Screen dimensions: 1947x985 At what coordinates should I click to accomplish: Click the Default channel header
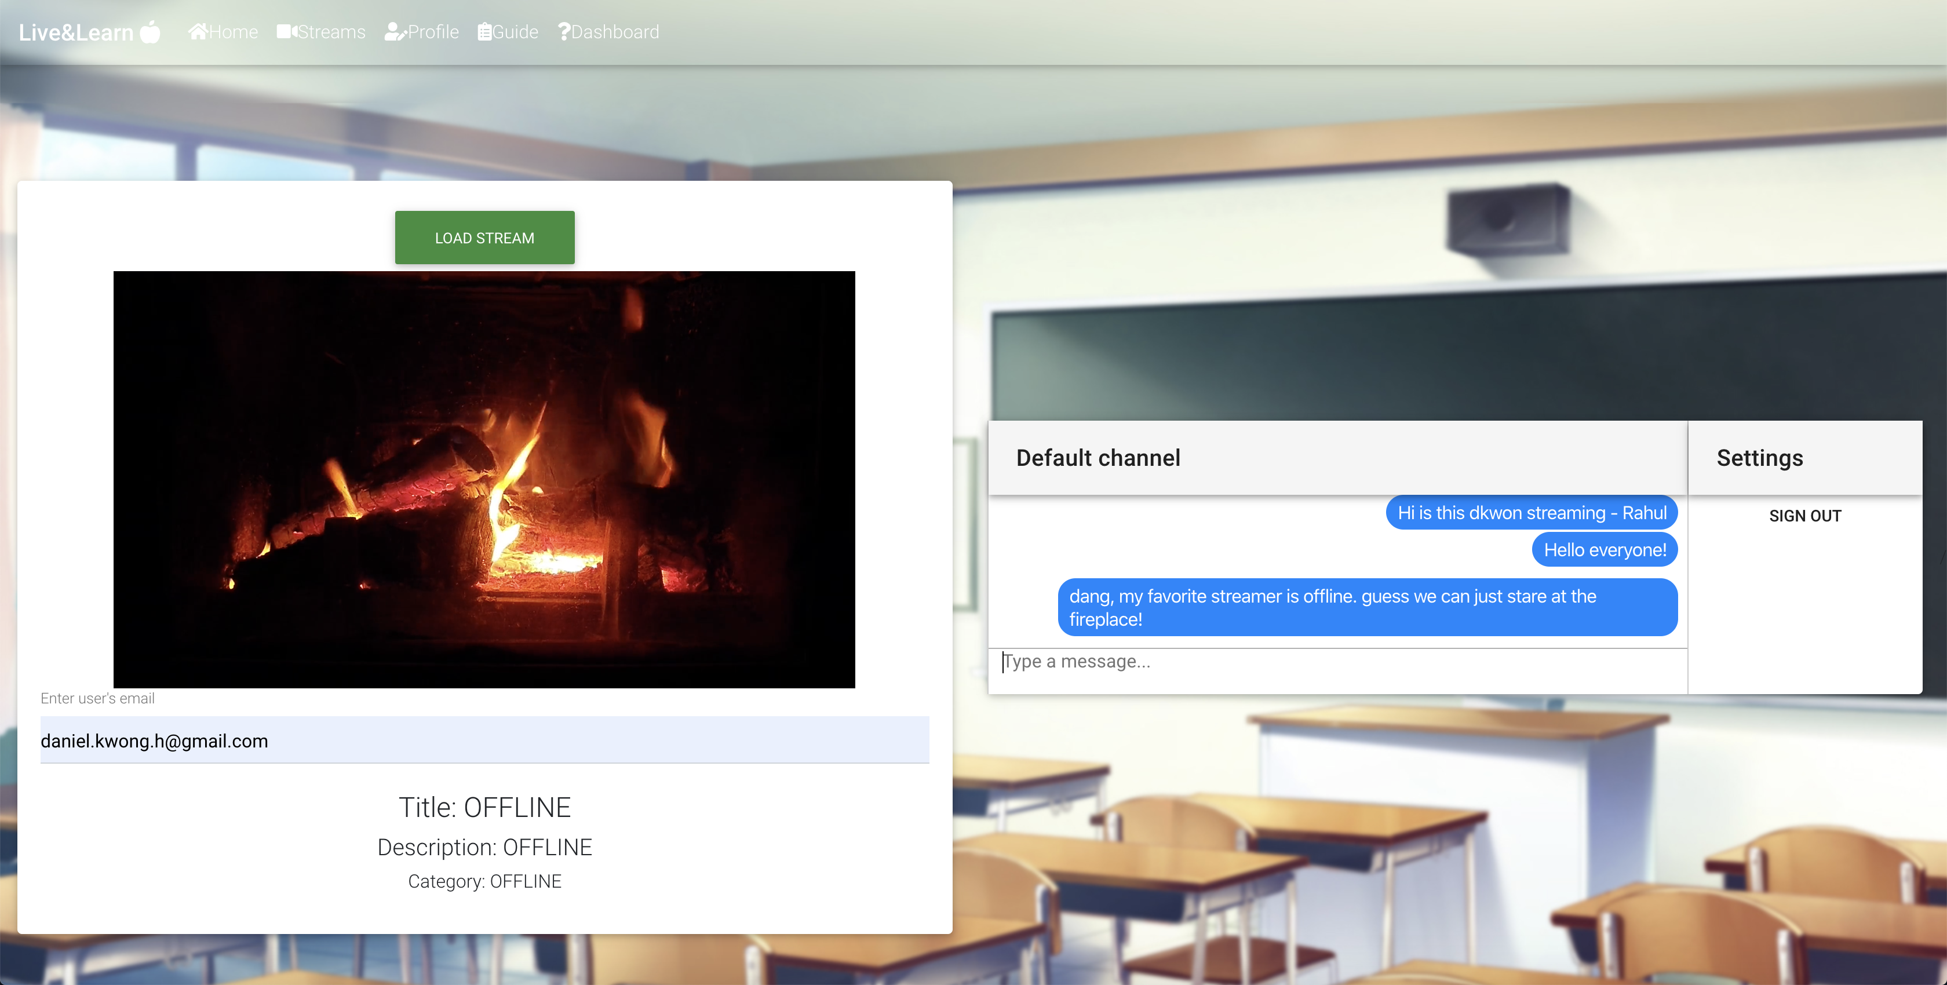(1098, 457)
